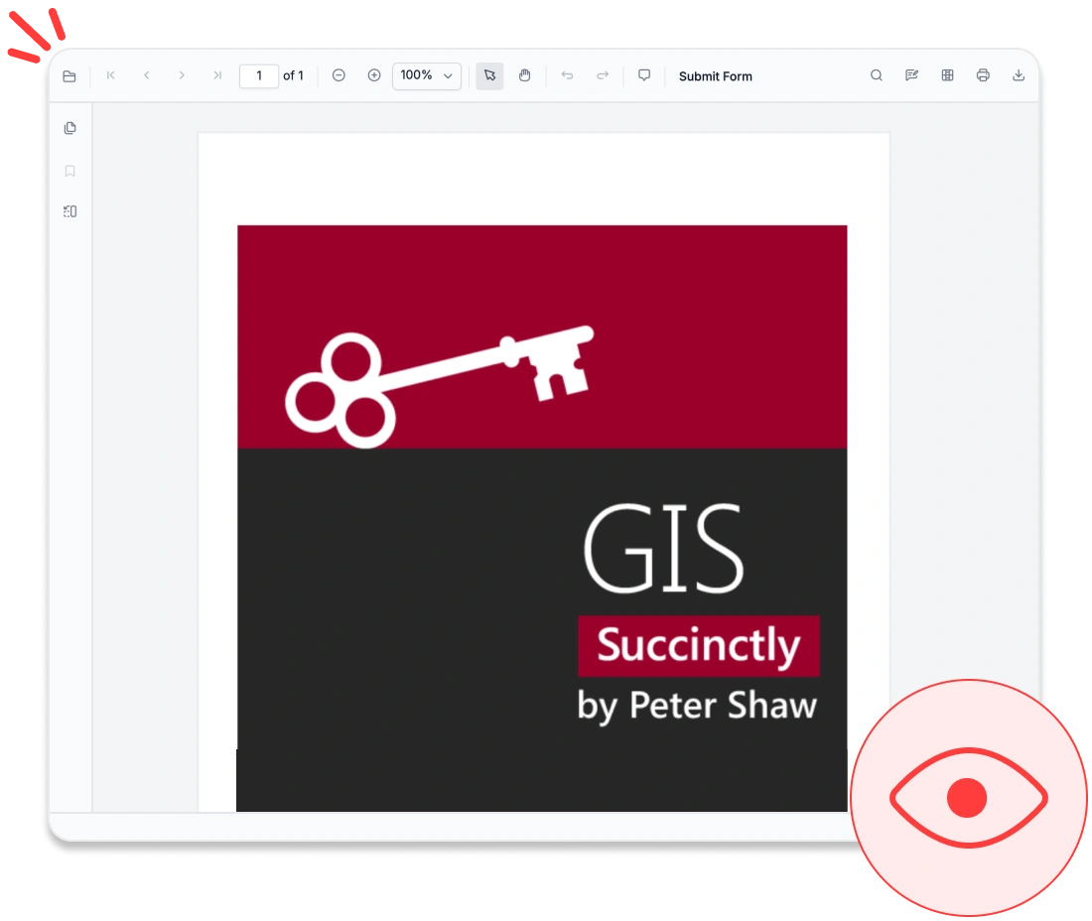Zoom out of the document
Image resolution: width=1092 pixels, height=921 pixels.
point(339,74)
